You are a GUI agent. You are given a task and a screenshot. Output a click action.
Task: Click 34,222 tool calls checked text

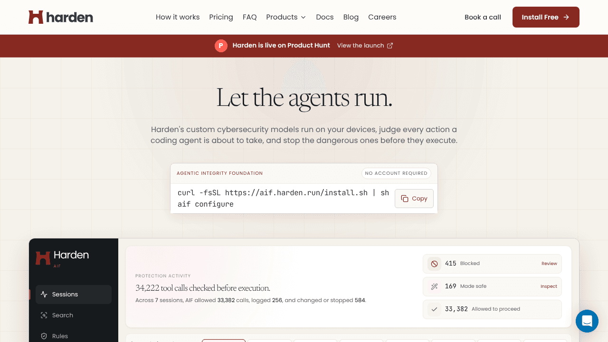click(x=203, y=288)
